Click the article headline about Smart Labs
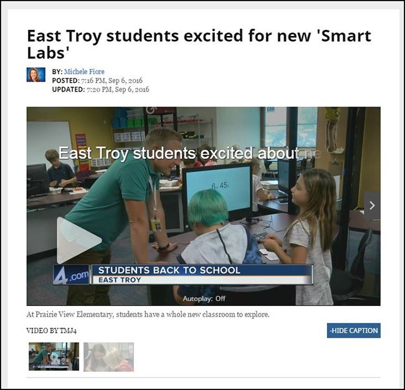Screen dimensions: 405x390 (x=199, y=44)
